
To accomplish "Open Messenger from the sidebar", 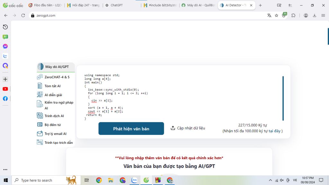I will 5,46.
